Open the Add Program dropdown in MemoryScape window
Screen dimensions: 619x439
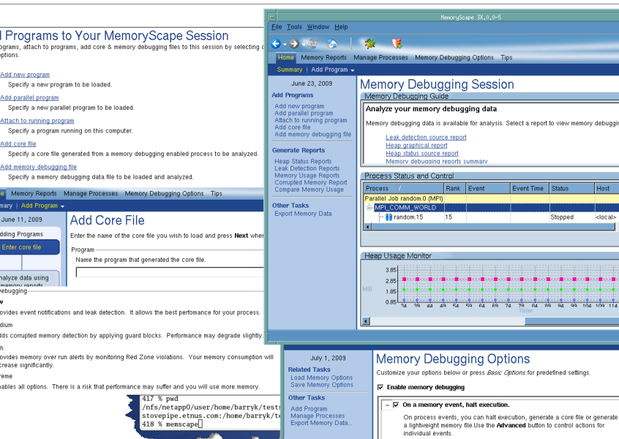332,70
